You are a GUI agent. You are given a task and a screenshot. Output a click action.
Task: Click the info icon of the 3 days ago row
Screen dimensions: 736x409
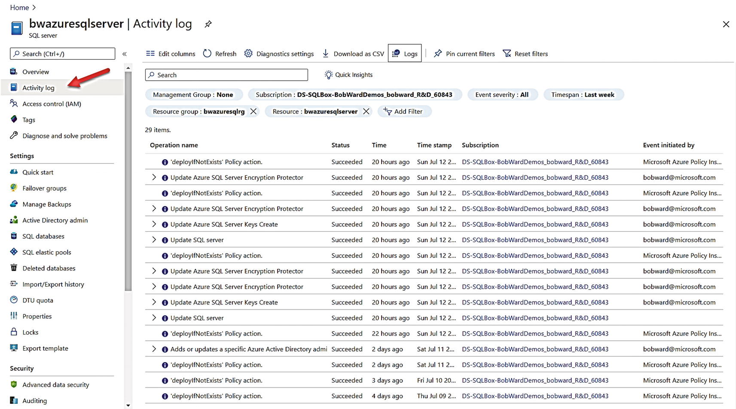click(165, 381)
